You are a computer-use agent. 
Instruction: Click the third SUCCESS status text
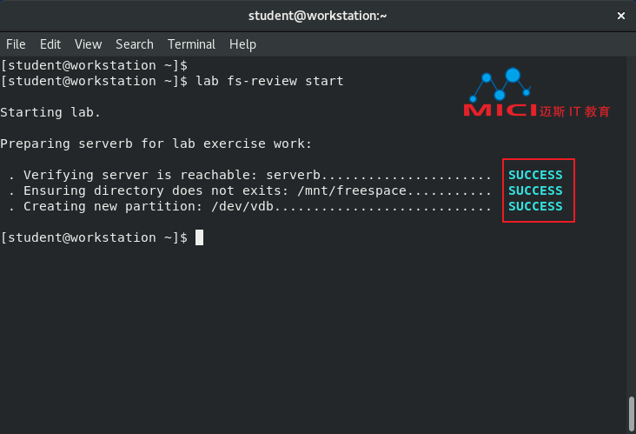pyautogui.click(x=535, y=206)
